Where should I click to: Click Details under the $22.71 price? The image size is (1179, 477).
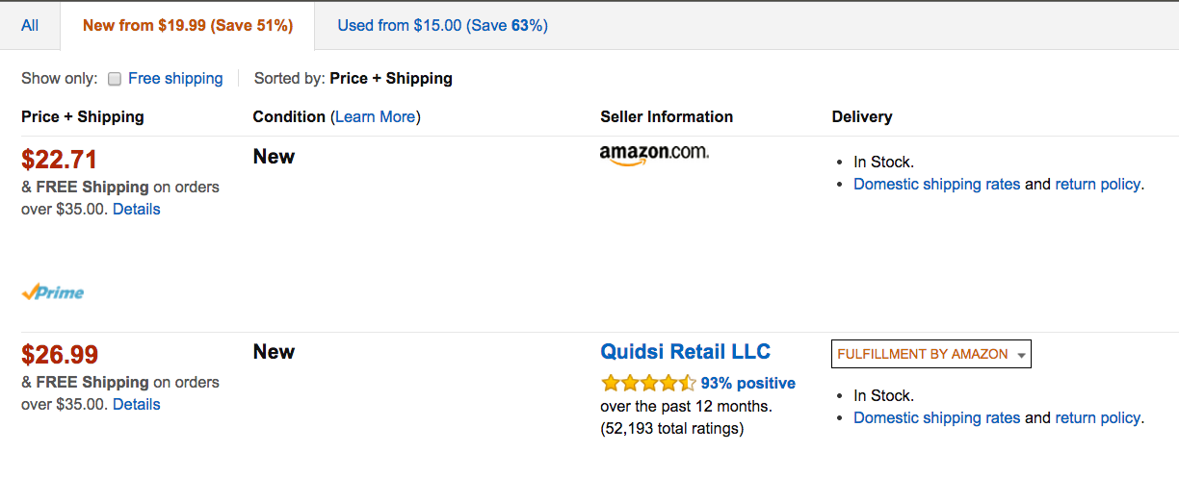click(x=137, y=209)
